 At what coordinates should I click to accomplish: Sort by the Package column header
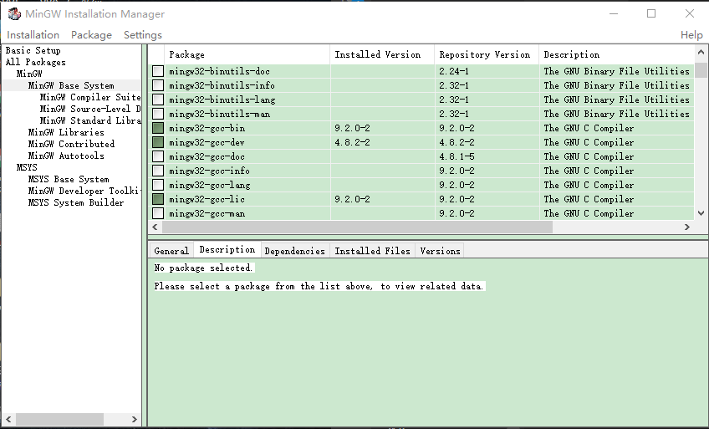coord(247,54)
